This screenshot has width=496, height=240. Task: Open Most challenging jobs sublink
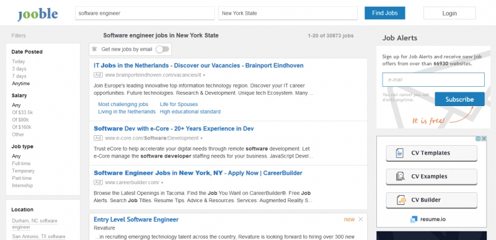(123, 104)
